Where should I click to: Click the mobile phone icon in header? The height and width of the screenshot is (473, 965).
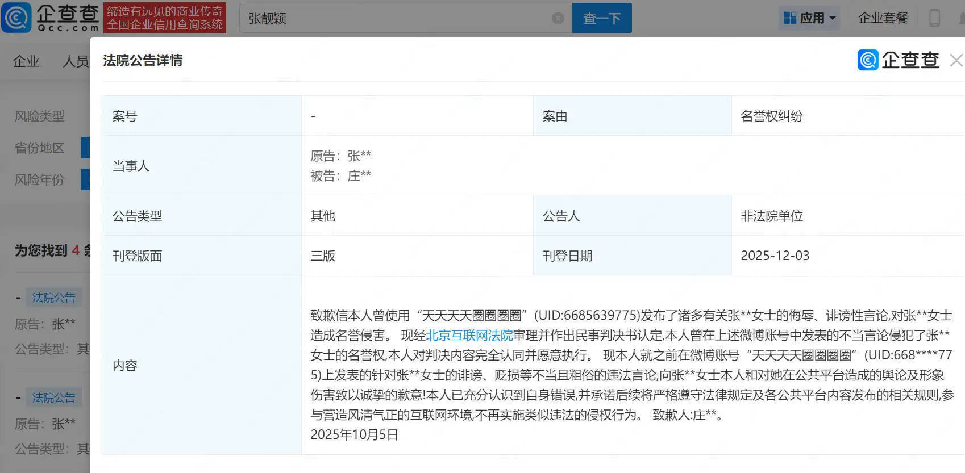click(x=934, y=18)
